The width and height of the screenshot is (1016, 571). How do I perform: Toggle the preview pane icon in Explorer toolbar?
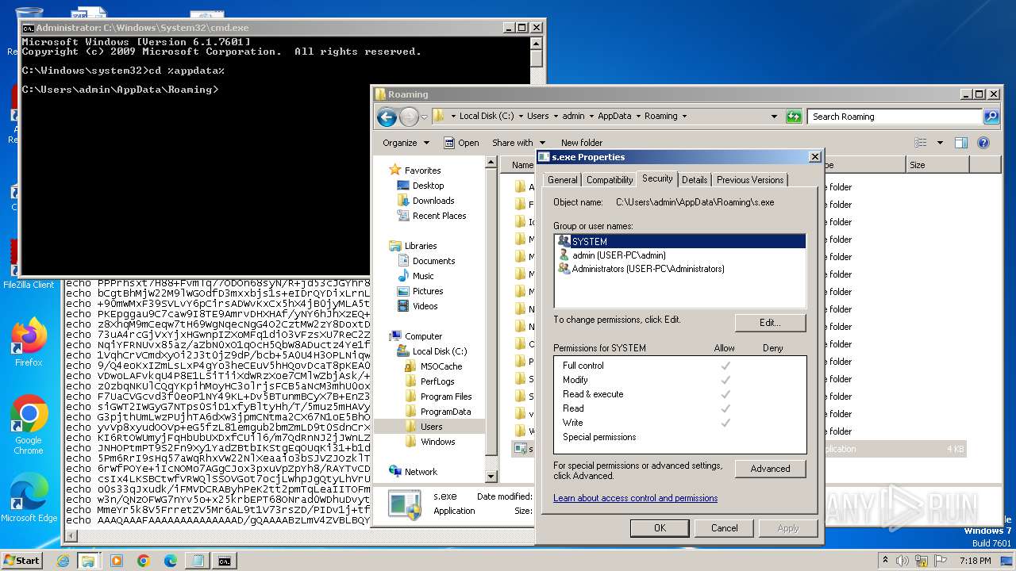pos(961,143)
